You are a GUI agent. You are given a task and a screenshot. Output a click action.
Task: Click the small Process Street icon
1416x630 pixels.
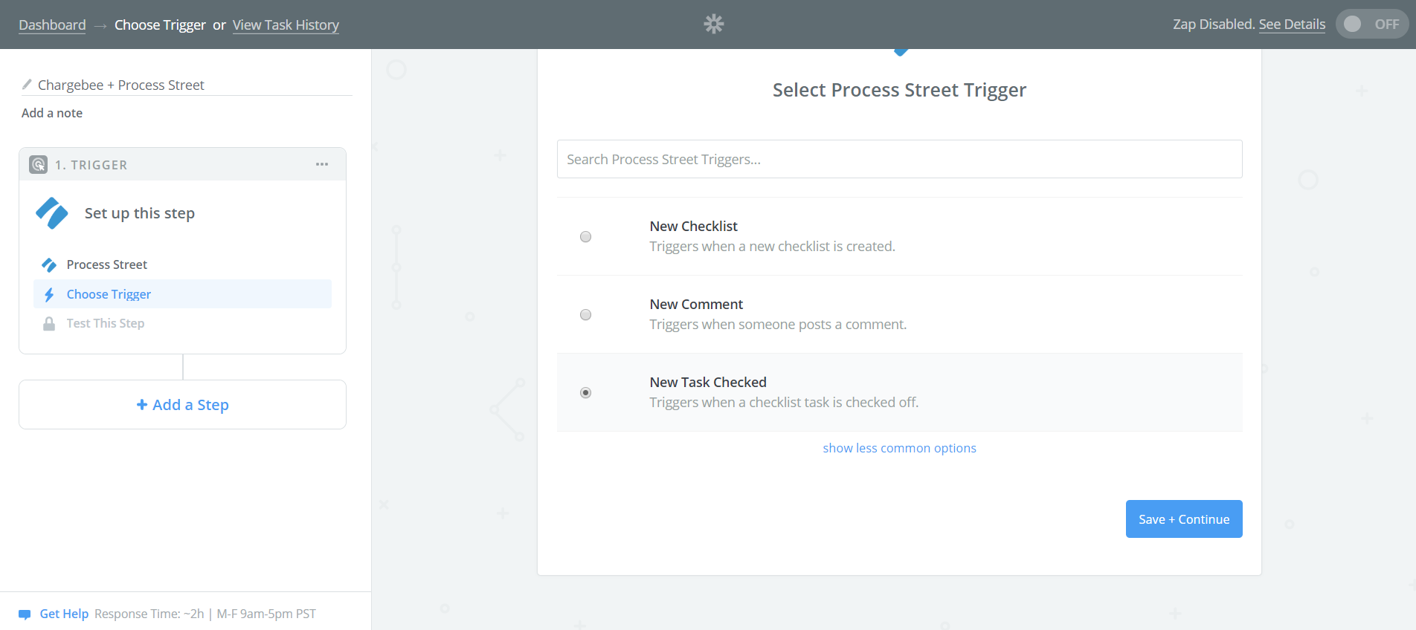point(49,265)
